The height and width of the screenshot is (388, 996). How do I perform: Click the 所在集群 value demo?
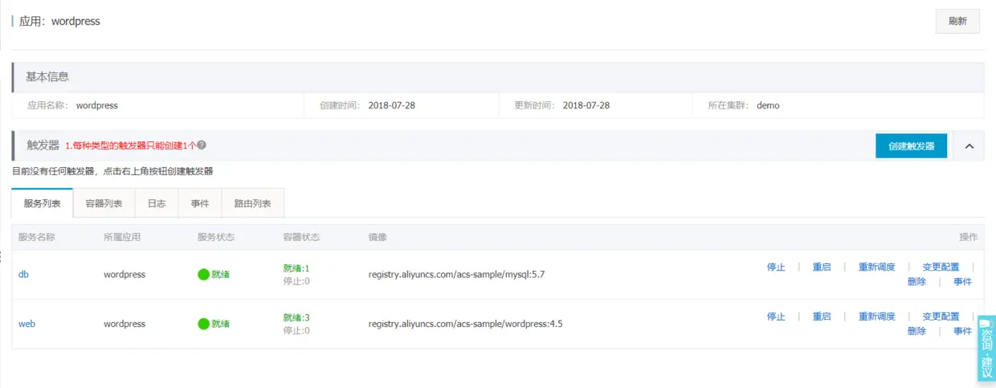point(768,105)
